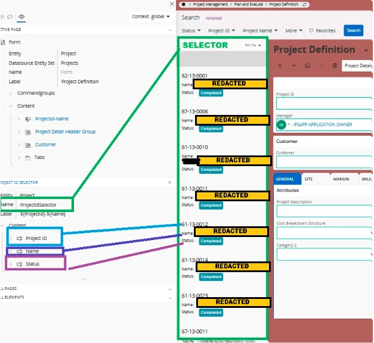Open the ProjectId-Name link
374x343 pixels.
pyautogui.click(x=52, y=119)
